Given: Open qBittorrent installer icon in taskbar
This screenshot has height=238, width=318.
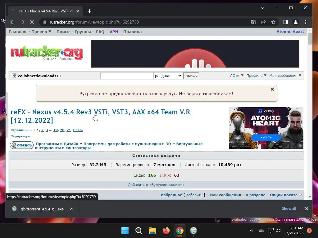Looking at the screenshot, I should (193, 231).
